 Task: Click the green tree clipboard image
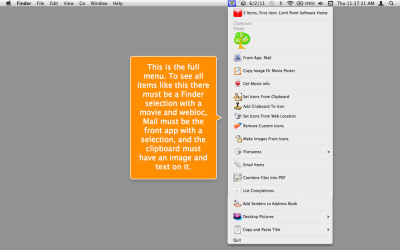(242, 40)
